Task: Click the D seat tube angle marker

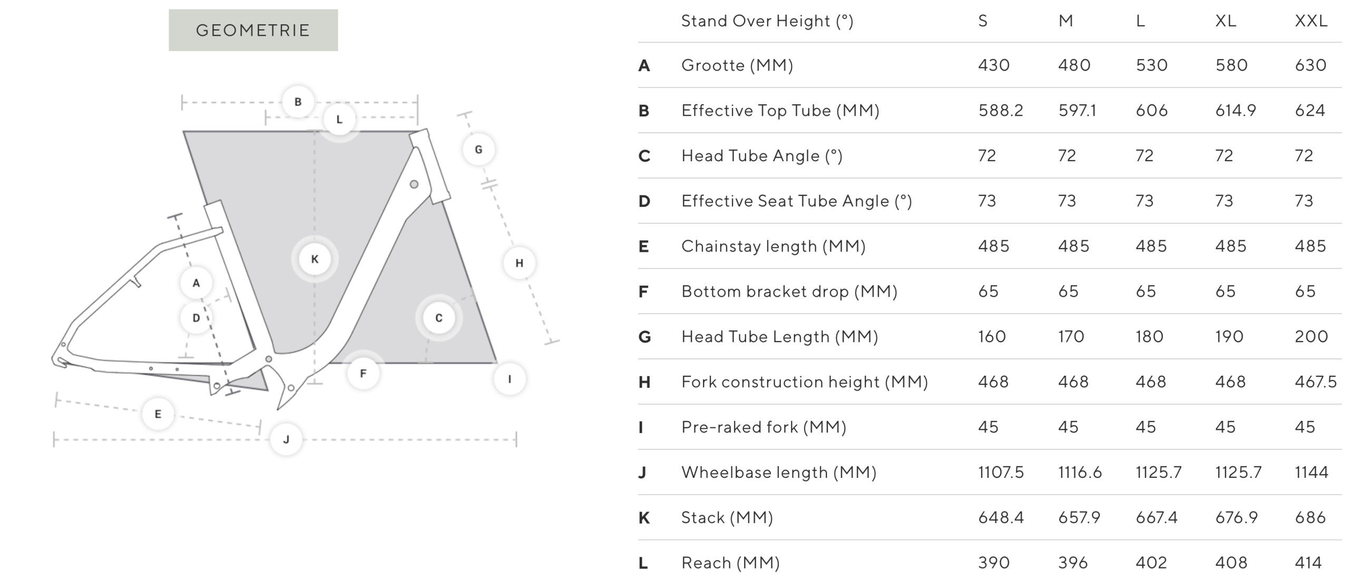Action: pyautogui.click(x=196, y=318)
